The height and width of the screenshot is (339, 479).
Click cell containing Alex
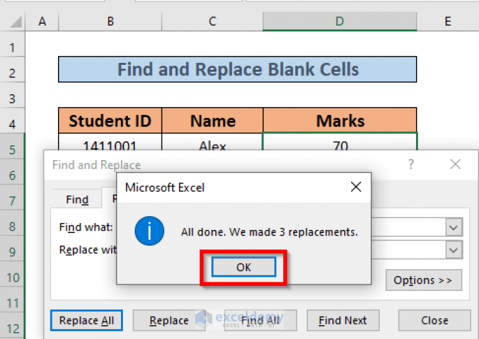(212, 142)
